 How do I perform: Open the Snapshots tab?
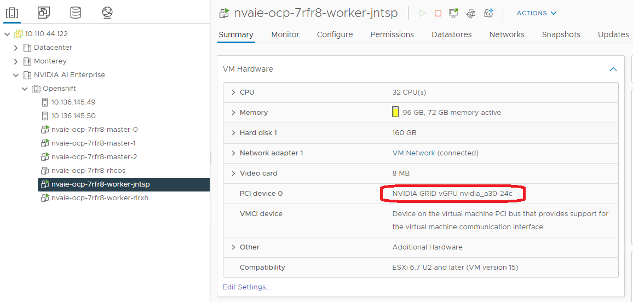pos(561,34)
